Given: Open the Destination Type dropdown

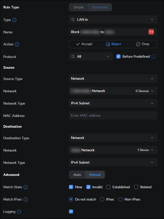Looking at the screenshot, I should point(113,138).
